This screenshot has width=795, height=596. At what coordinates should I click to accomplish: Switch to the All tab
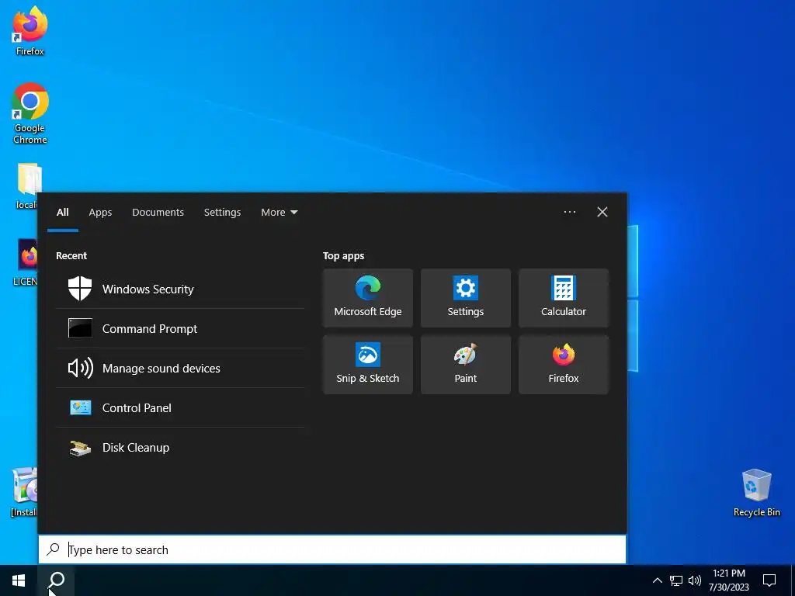62,213
